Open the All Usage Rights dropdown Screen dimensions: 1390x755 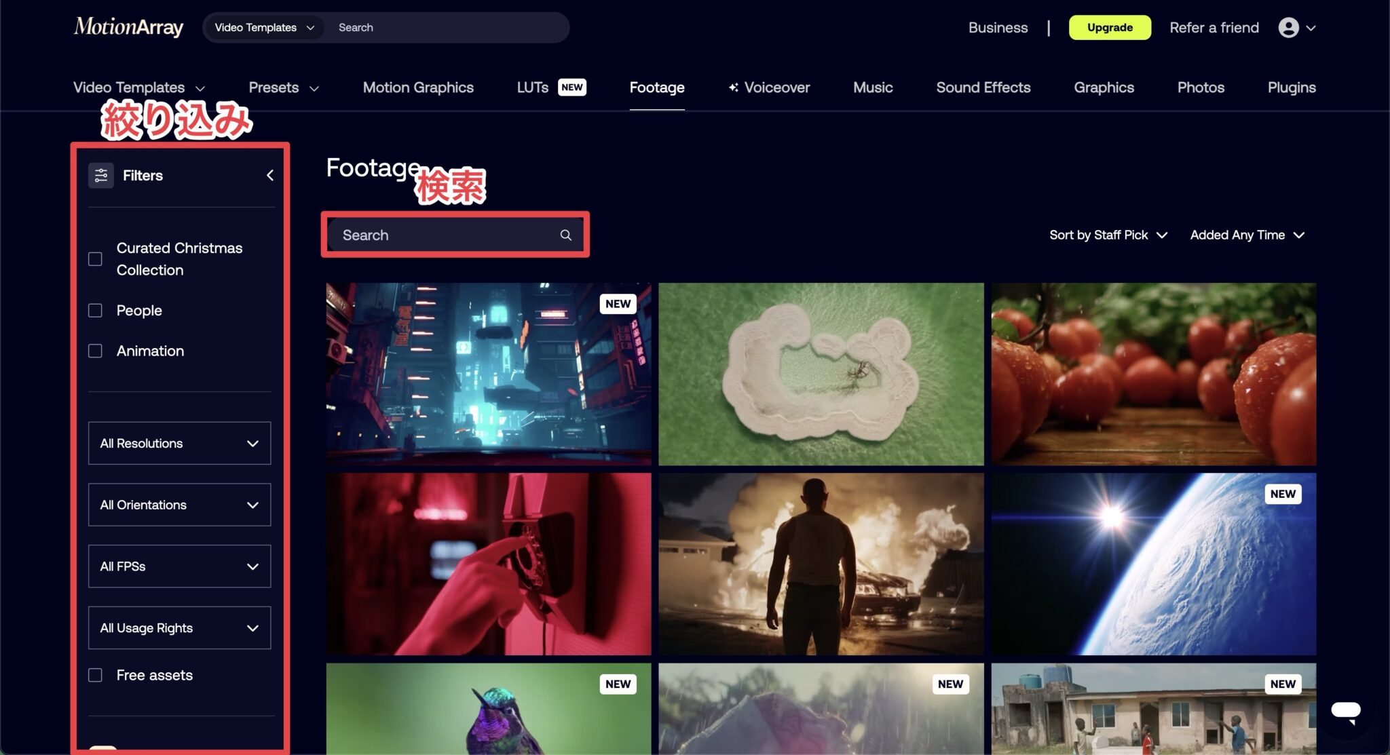point(179,628)
